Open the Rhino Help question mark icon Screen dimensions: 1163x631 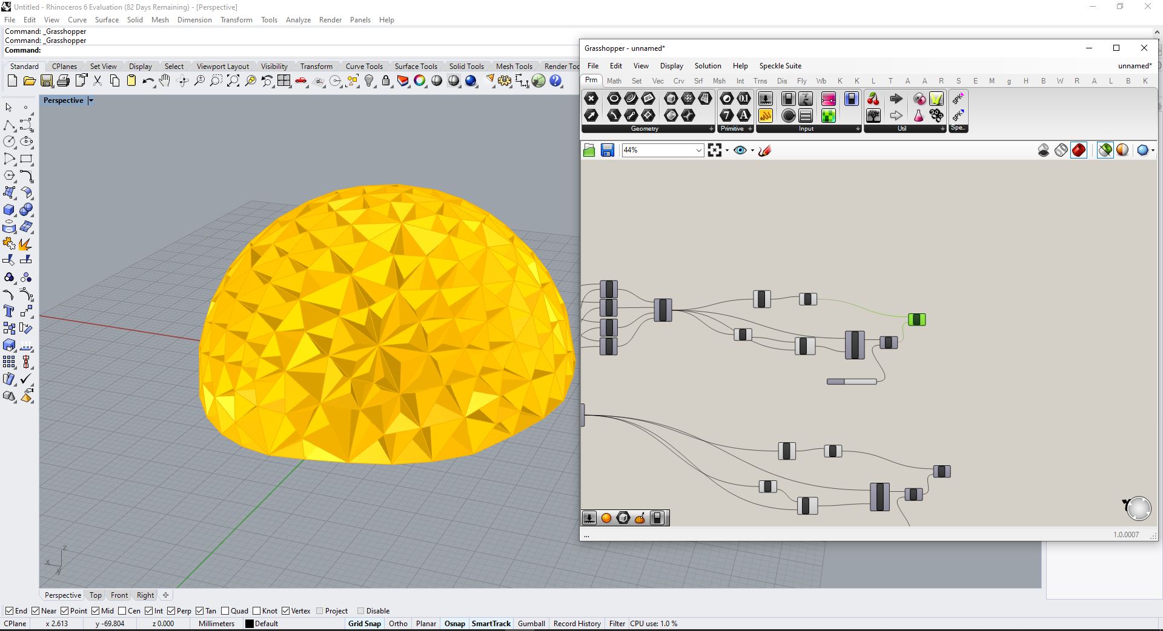pos(555,81)
